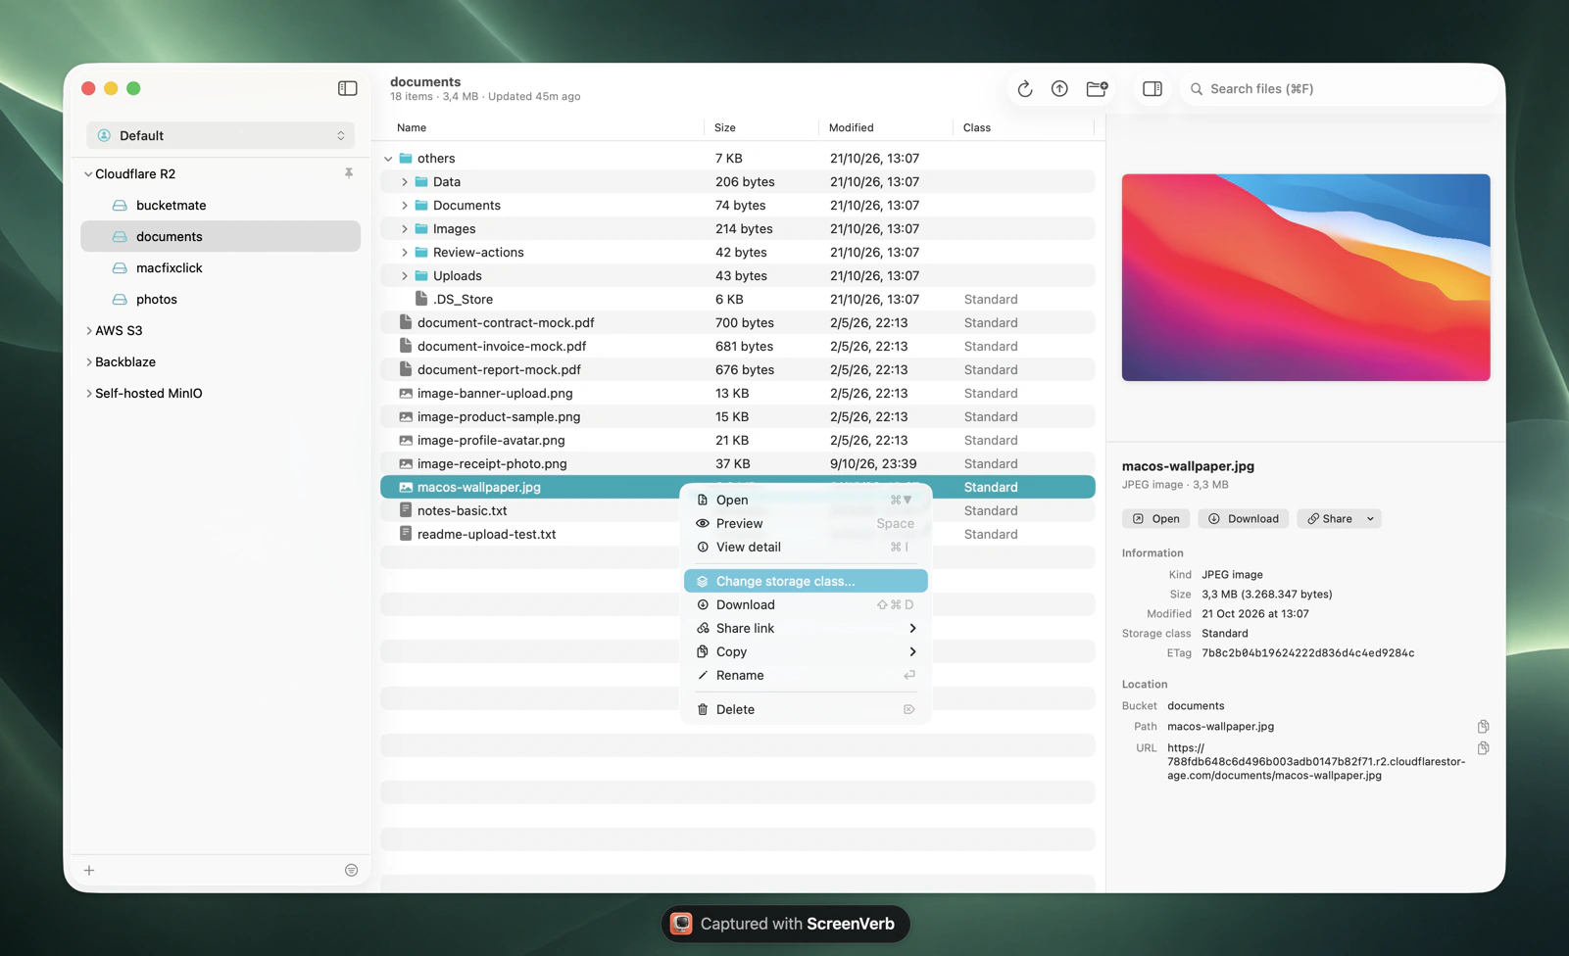Choose Change storage class... menu item
1569x956 pixels.
coord(806,581)
